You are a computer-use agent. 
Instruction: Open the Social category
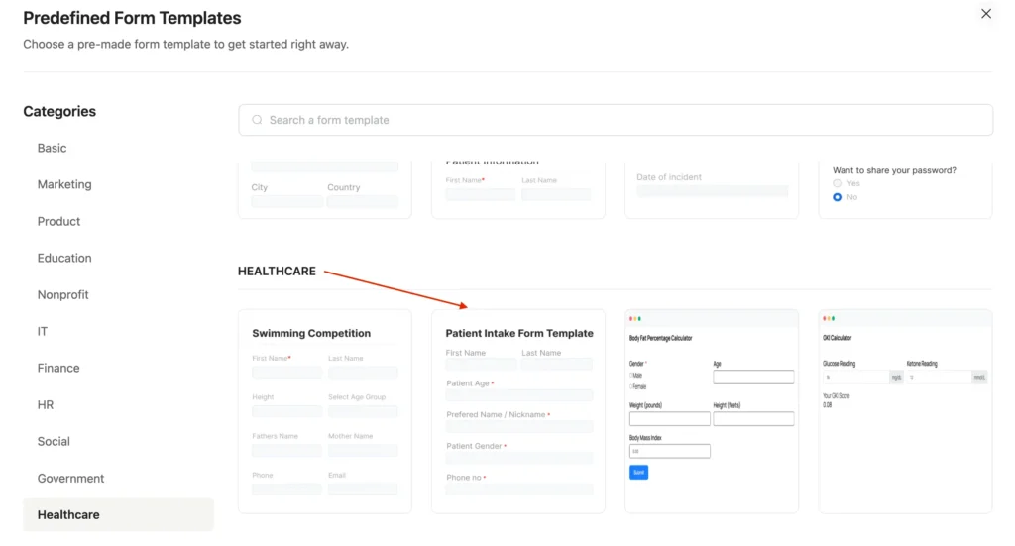[x=54, y=441]
